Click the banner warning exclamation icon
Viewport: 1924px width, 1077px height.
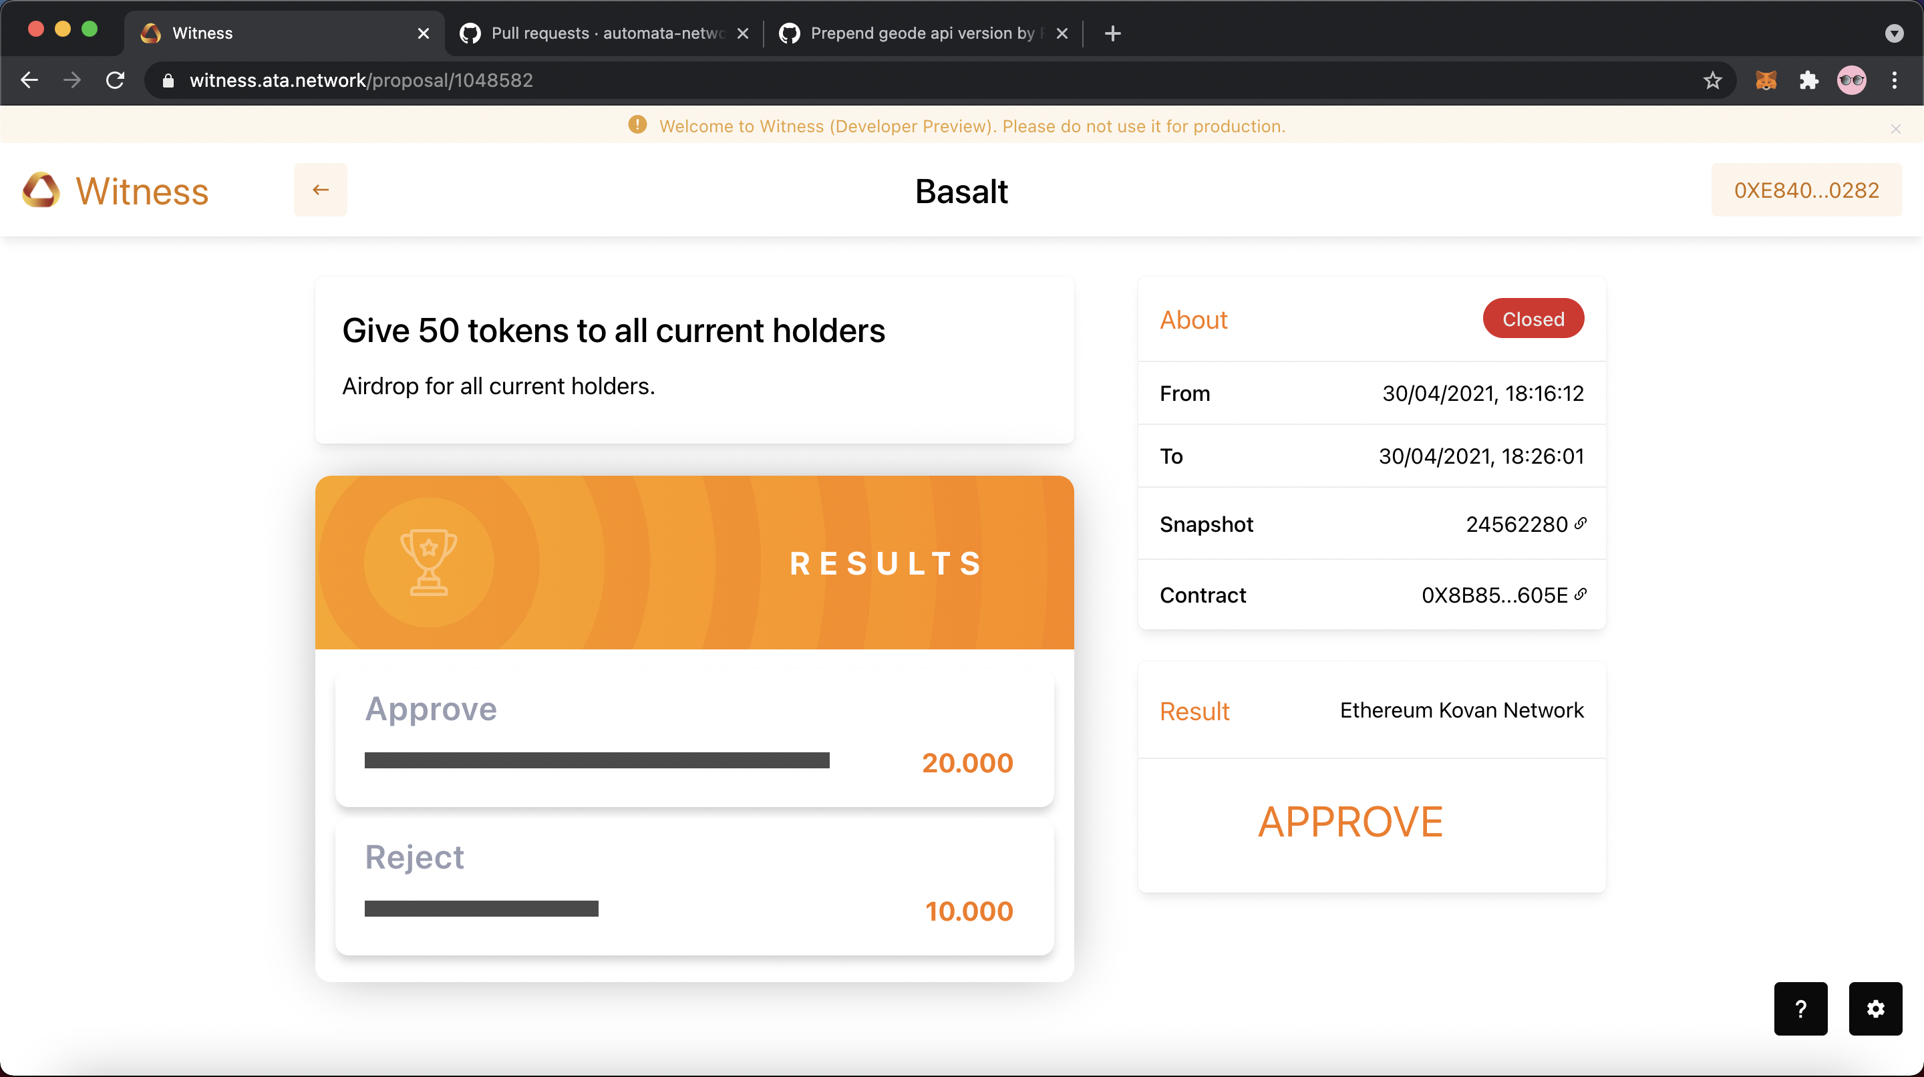point(637,125)
